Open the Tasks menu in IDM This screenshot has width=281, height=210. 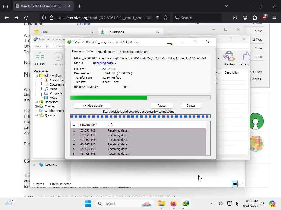37,46
